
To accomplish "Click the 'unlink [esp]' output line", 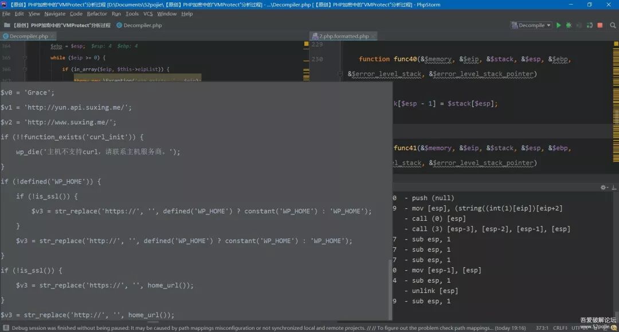I will click(435, 291).
